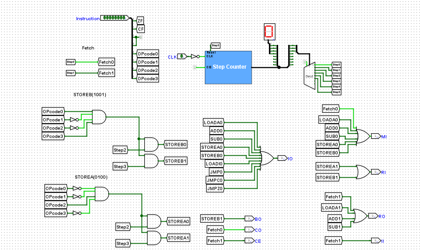
Task: Toggle the first bit of Instruction input
Action: [x=105, y=18]
